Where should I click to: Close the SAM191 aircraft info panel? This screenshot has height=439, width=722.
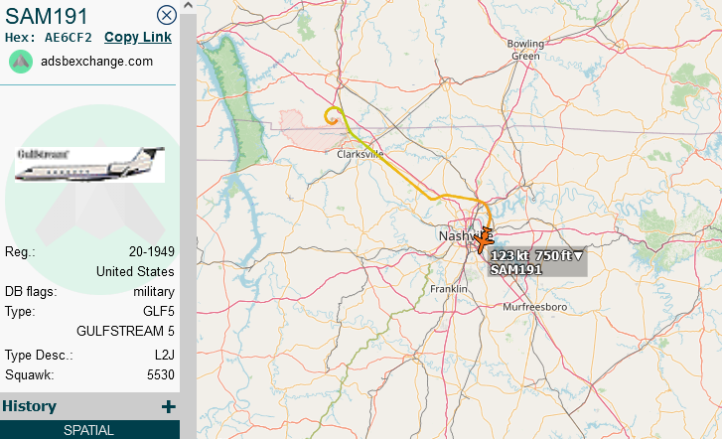pos(166,15)
